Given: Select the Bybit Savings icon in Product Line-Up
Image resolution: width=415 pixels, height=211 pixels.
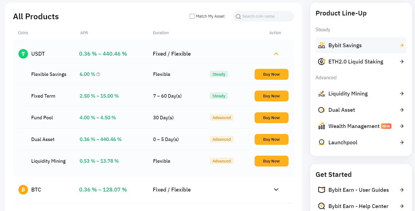Looking at the screenshot, I should (322, 45).
